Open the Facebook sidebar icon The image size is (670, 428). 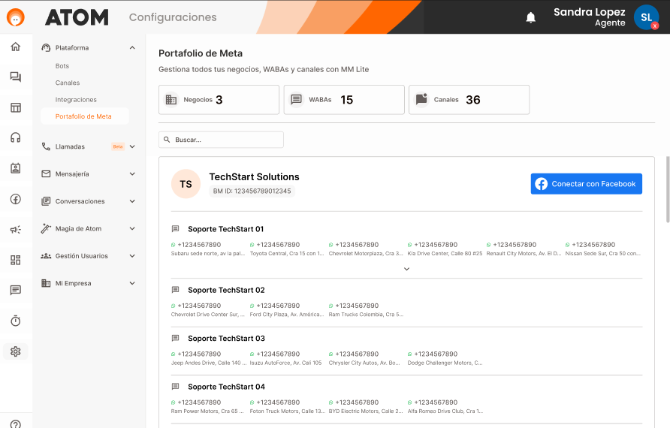coord(16,199)
